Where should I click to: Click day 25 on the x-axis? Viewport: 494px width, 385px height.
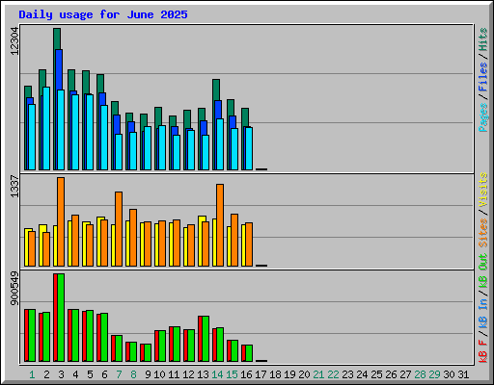point(376,374)
